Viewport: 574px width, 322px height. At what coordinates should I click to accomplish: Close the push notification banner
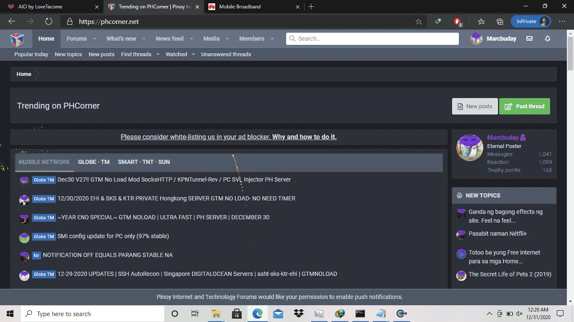point(560,296)
